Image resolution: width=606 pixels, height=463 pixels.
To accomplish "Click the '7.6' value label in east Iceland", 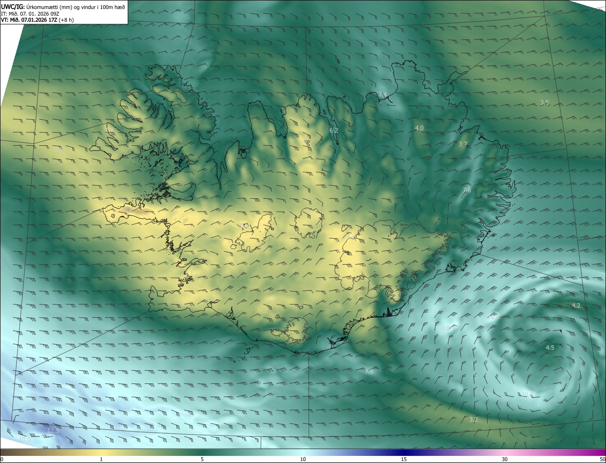I will (467, 190).
